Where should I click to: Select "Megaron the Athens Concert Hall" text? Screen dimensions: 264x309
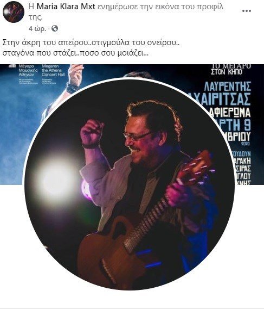(51, 70)
